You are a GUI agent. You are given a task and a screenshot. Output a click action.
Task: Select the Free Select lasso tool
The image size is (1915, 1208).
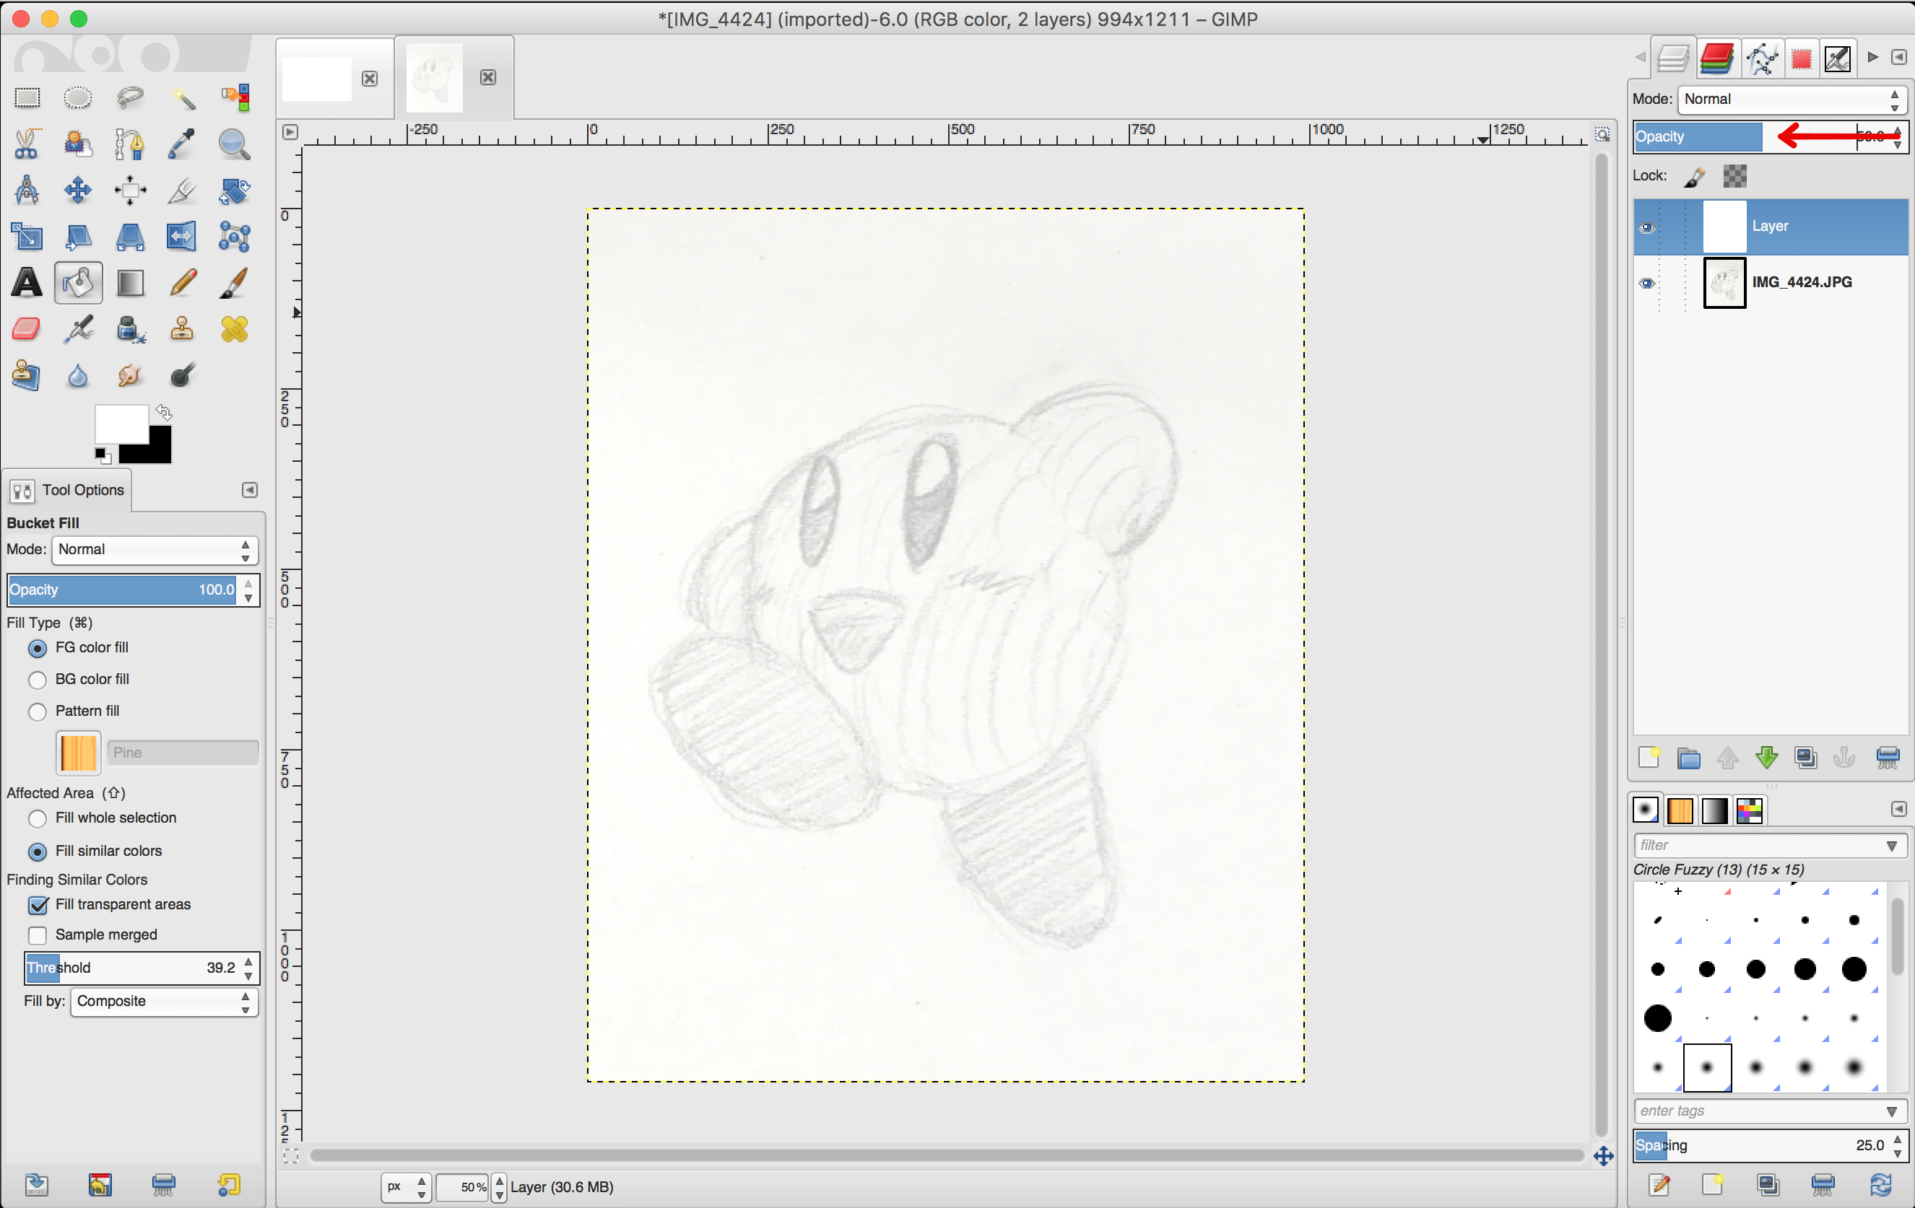coord(130,97)
